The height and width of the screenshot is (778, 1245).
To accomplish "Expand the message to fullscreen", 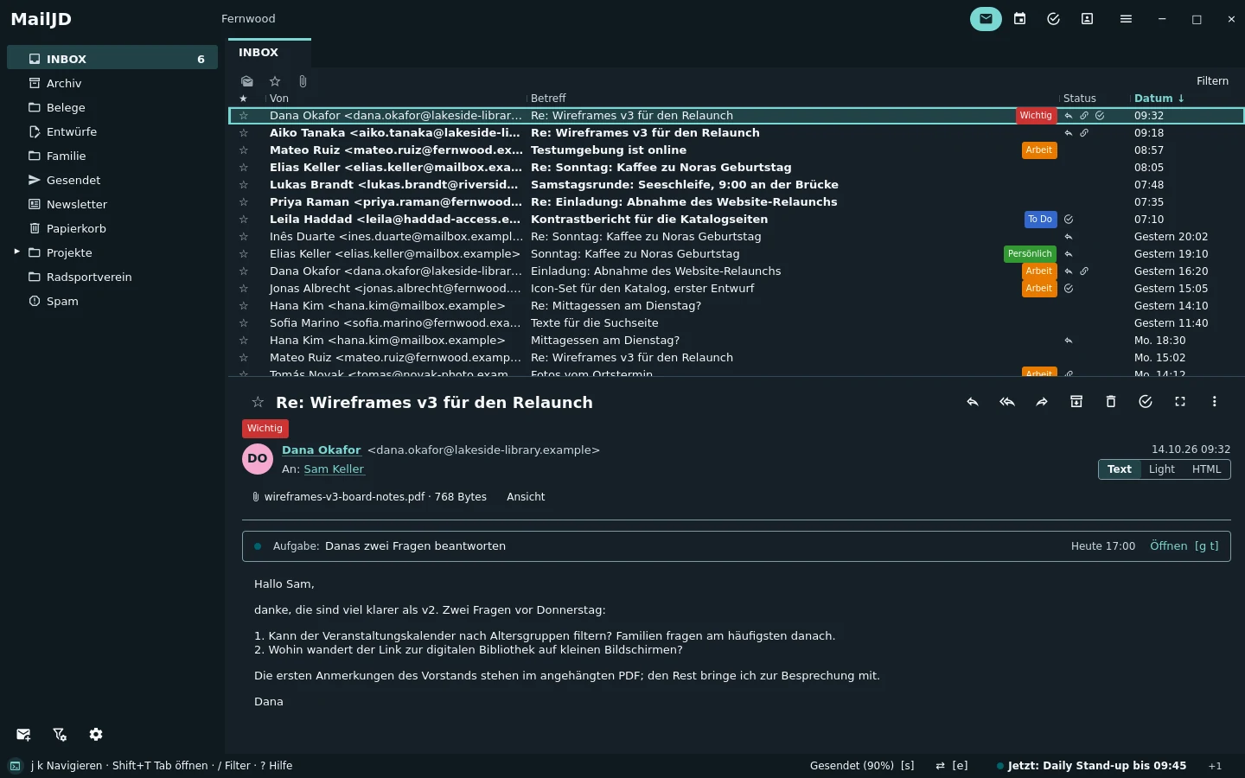I will (1180, 402).
